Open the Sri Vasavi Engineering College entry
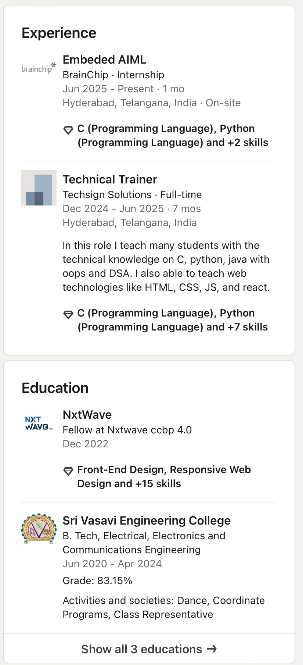The height and width of the screenshot is (665, 303). click(x=147, y=521)
